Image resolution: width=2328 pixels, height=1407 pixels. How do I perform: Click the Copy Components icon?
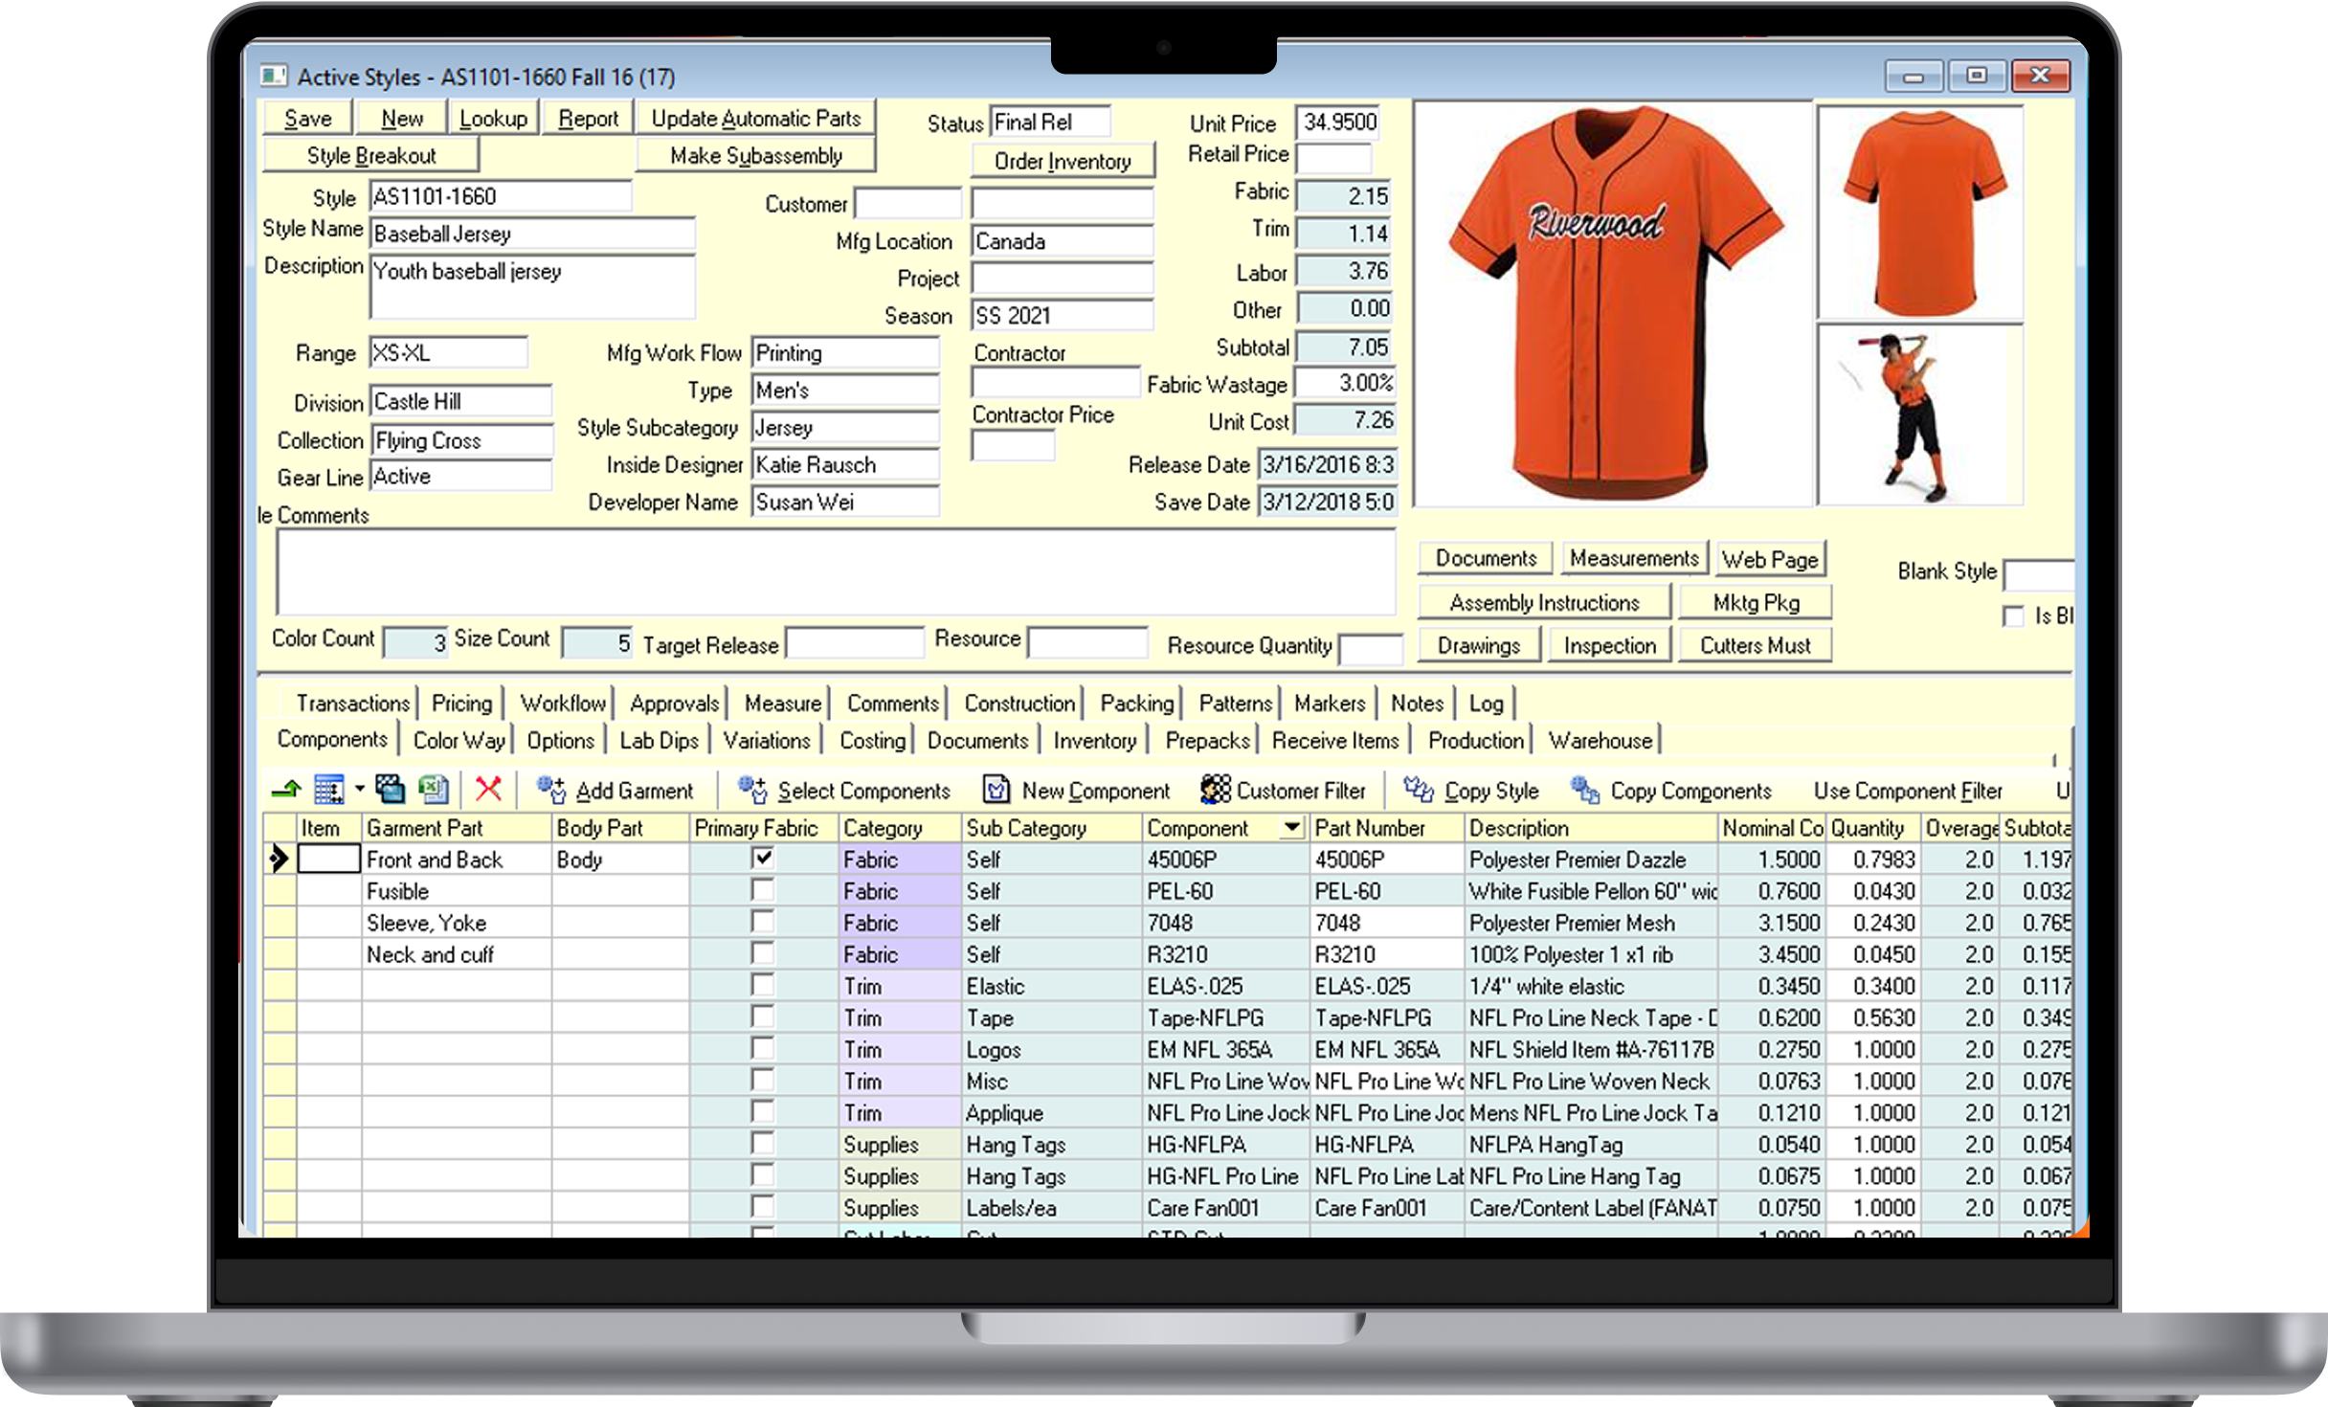1585,791
